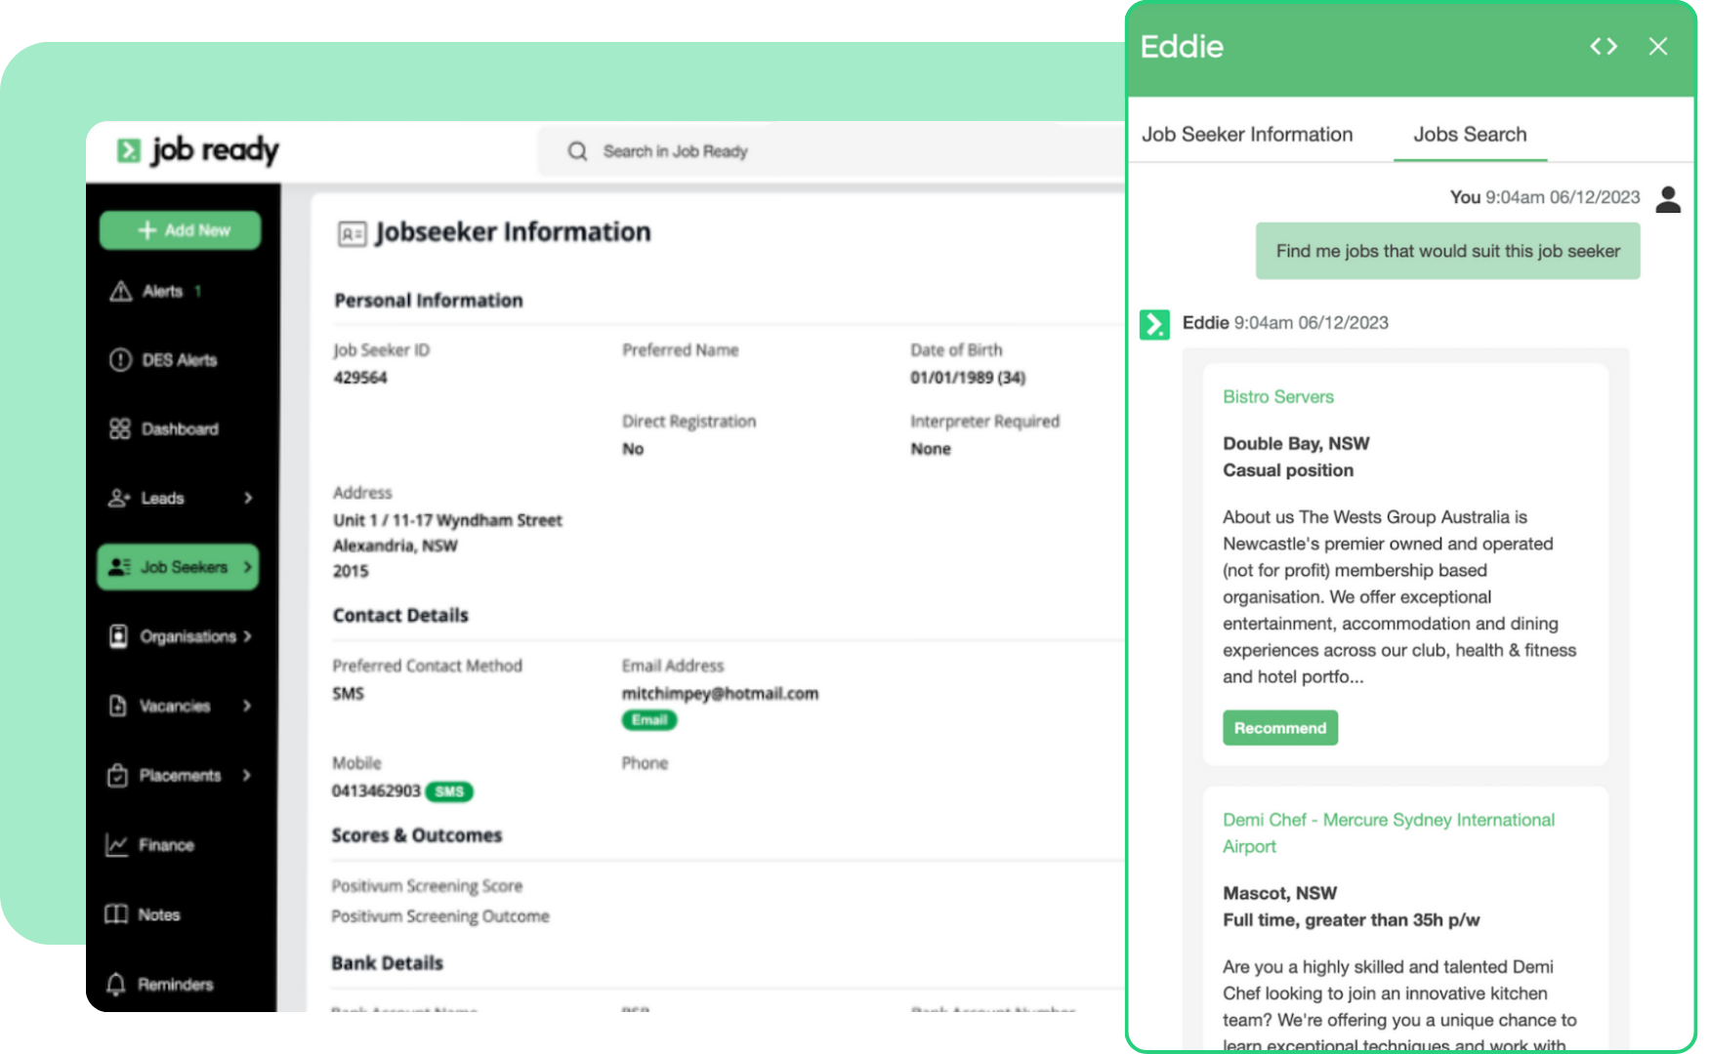
Task: Click the Dashboard grid icon
Action: click(119, 429)
